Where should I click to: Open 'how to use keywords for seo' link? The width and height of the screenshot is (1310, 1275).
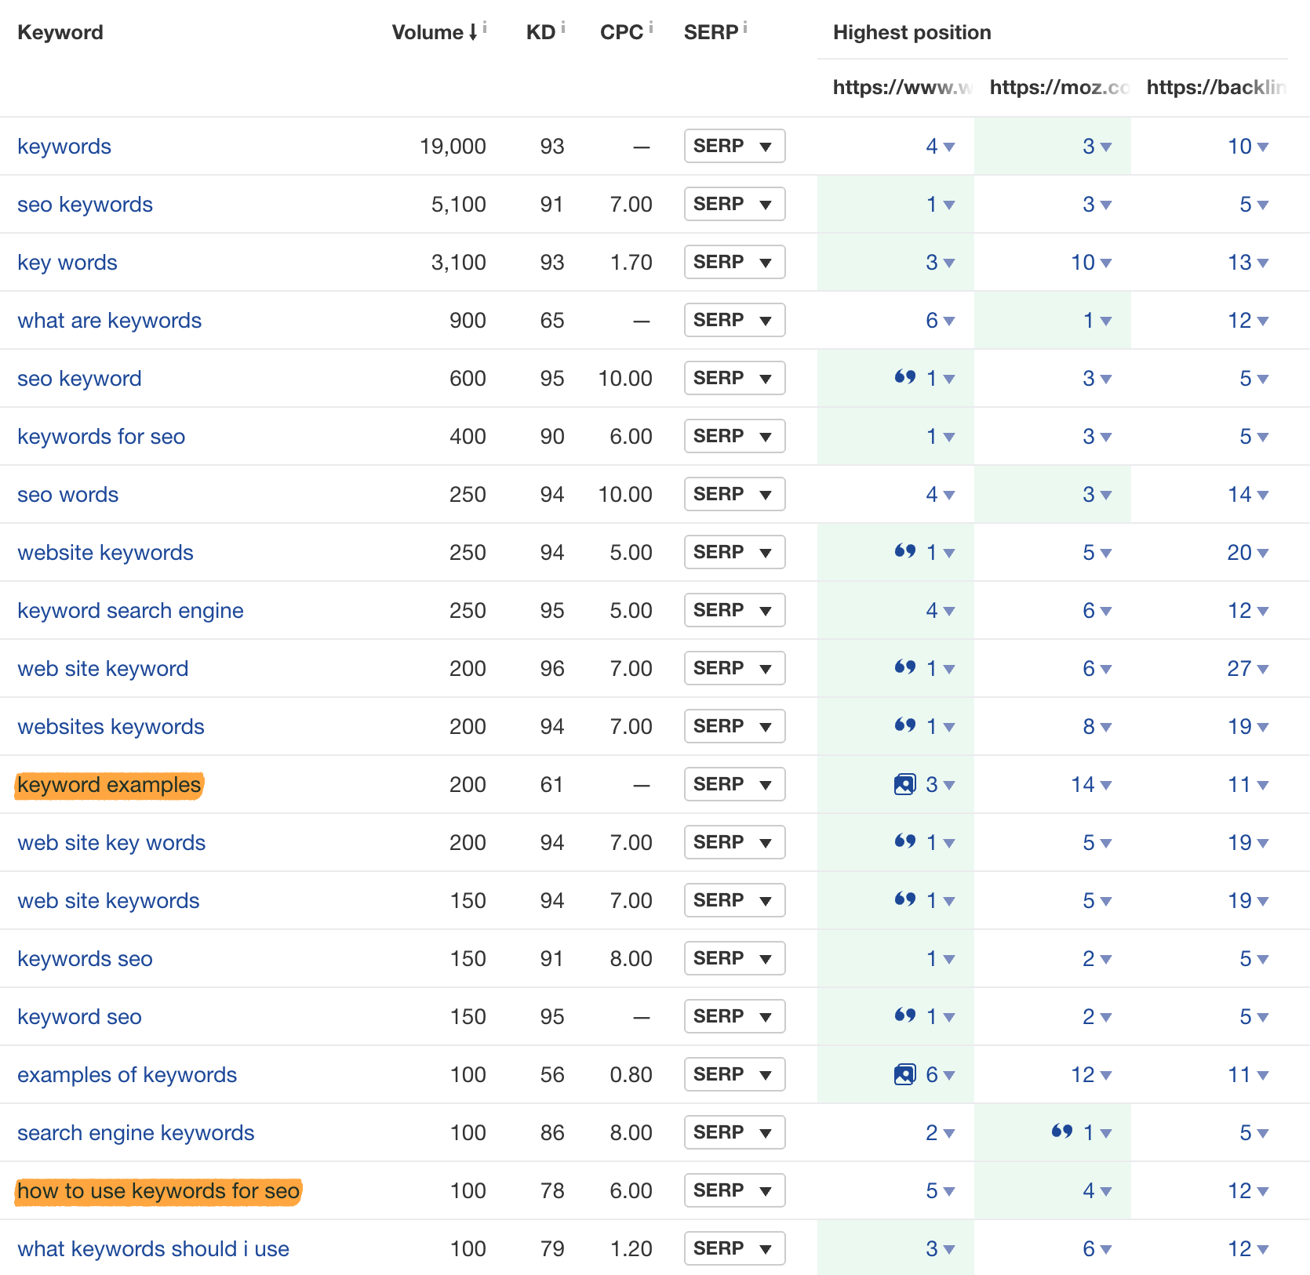(158, 1191)
